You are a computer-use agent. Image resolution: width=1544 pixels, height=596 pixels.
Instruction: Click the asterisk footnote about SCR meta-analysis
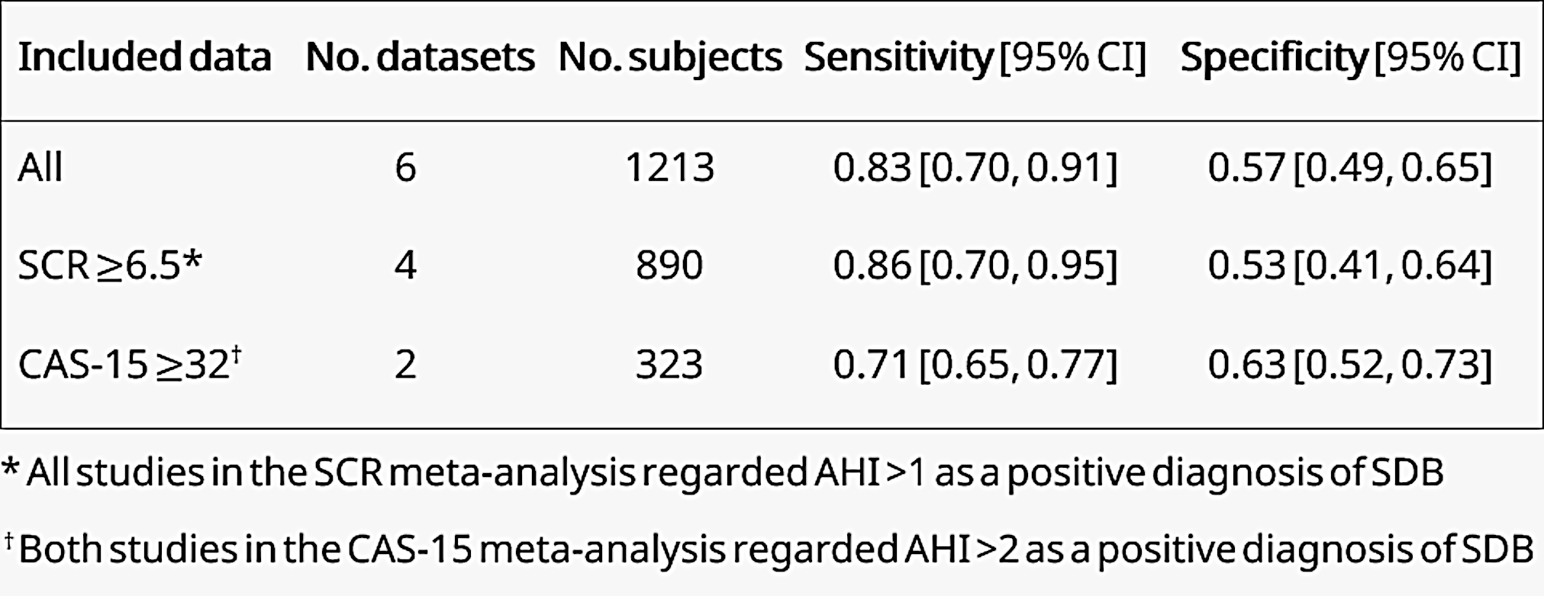pyautogui.click(x=722, y=472)
